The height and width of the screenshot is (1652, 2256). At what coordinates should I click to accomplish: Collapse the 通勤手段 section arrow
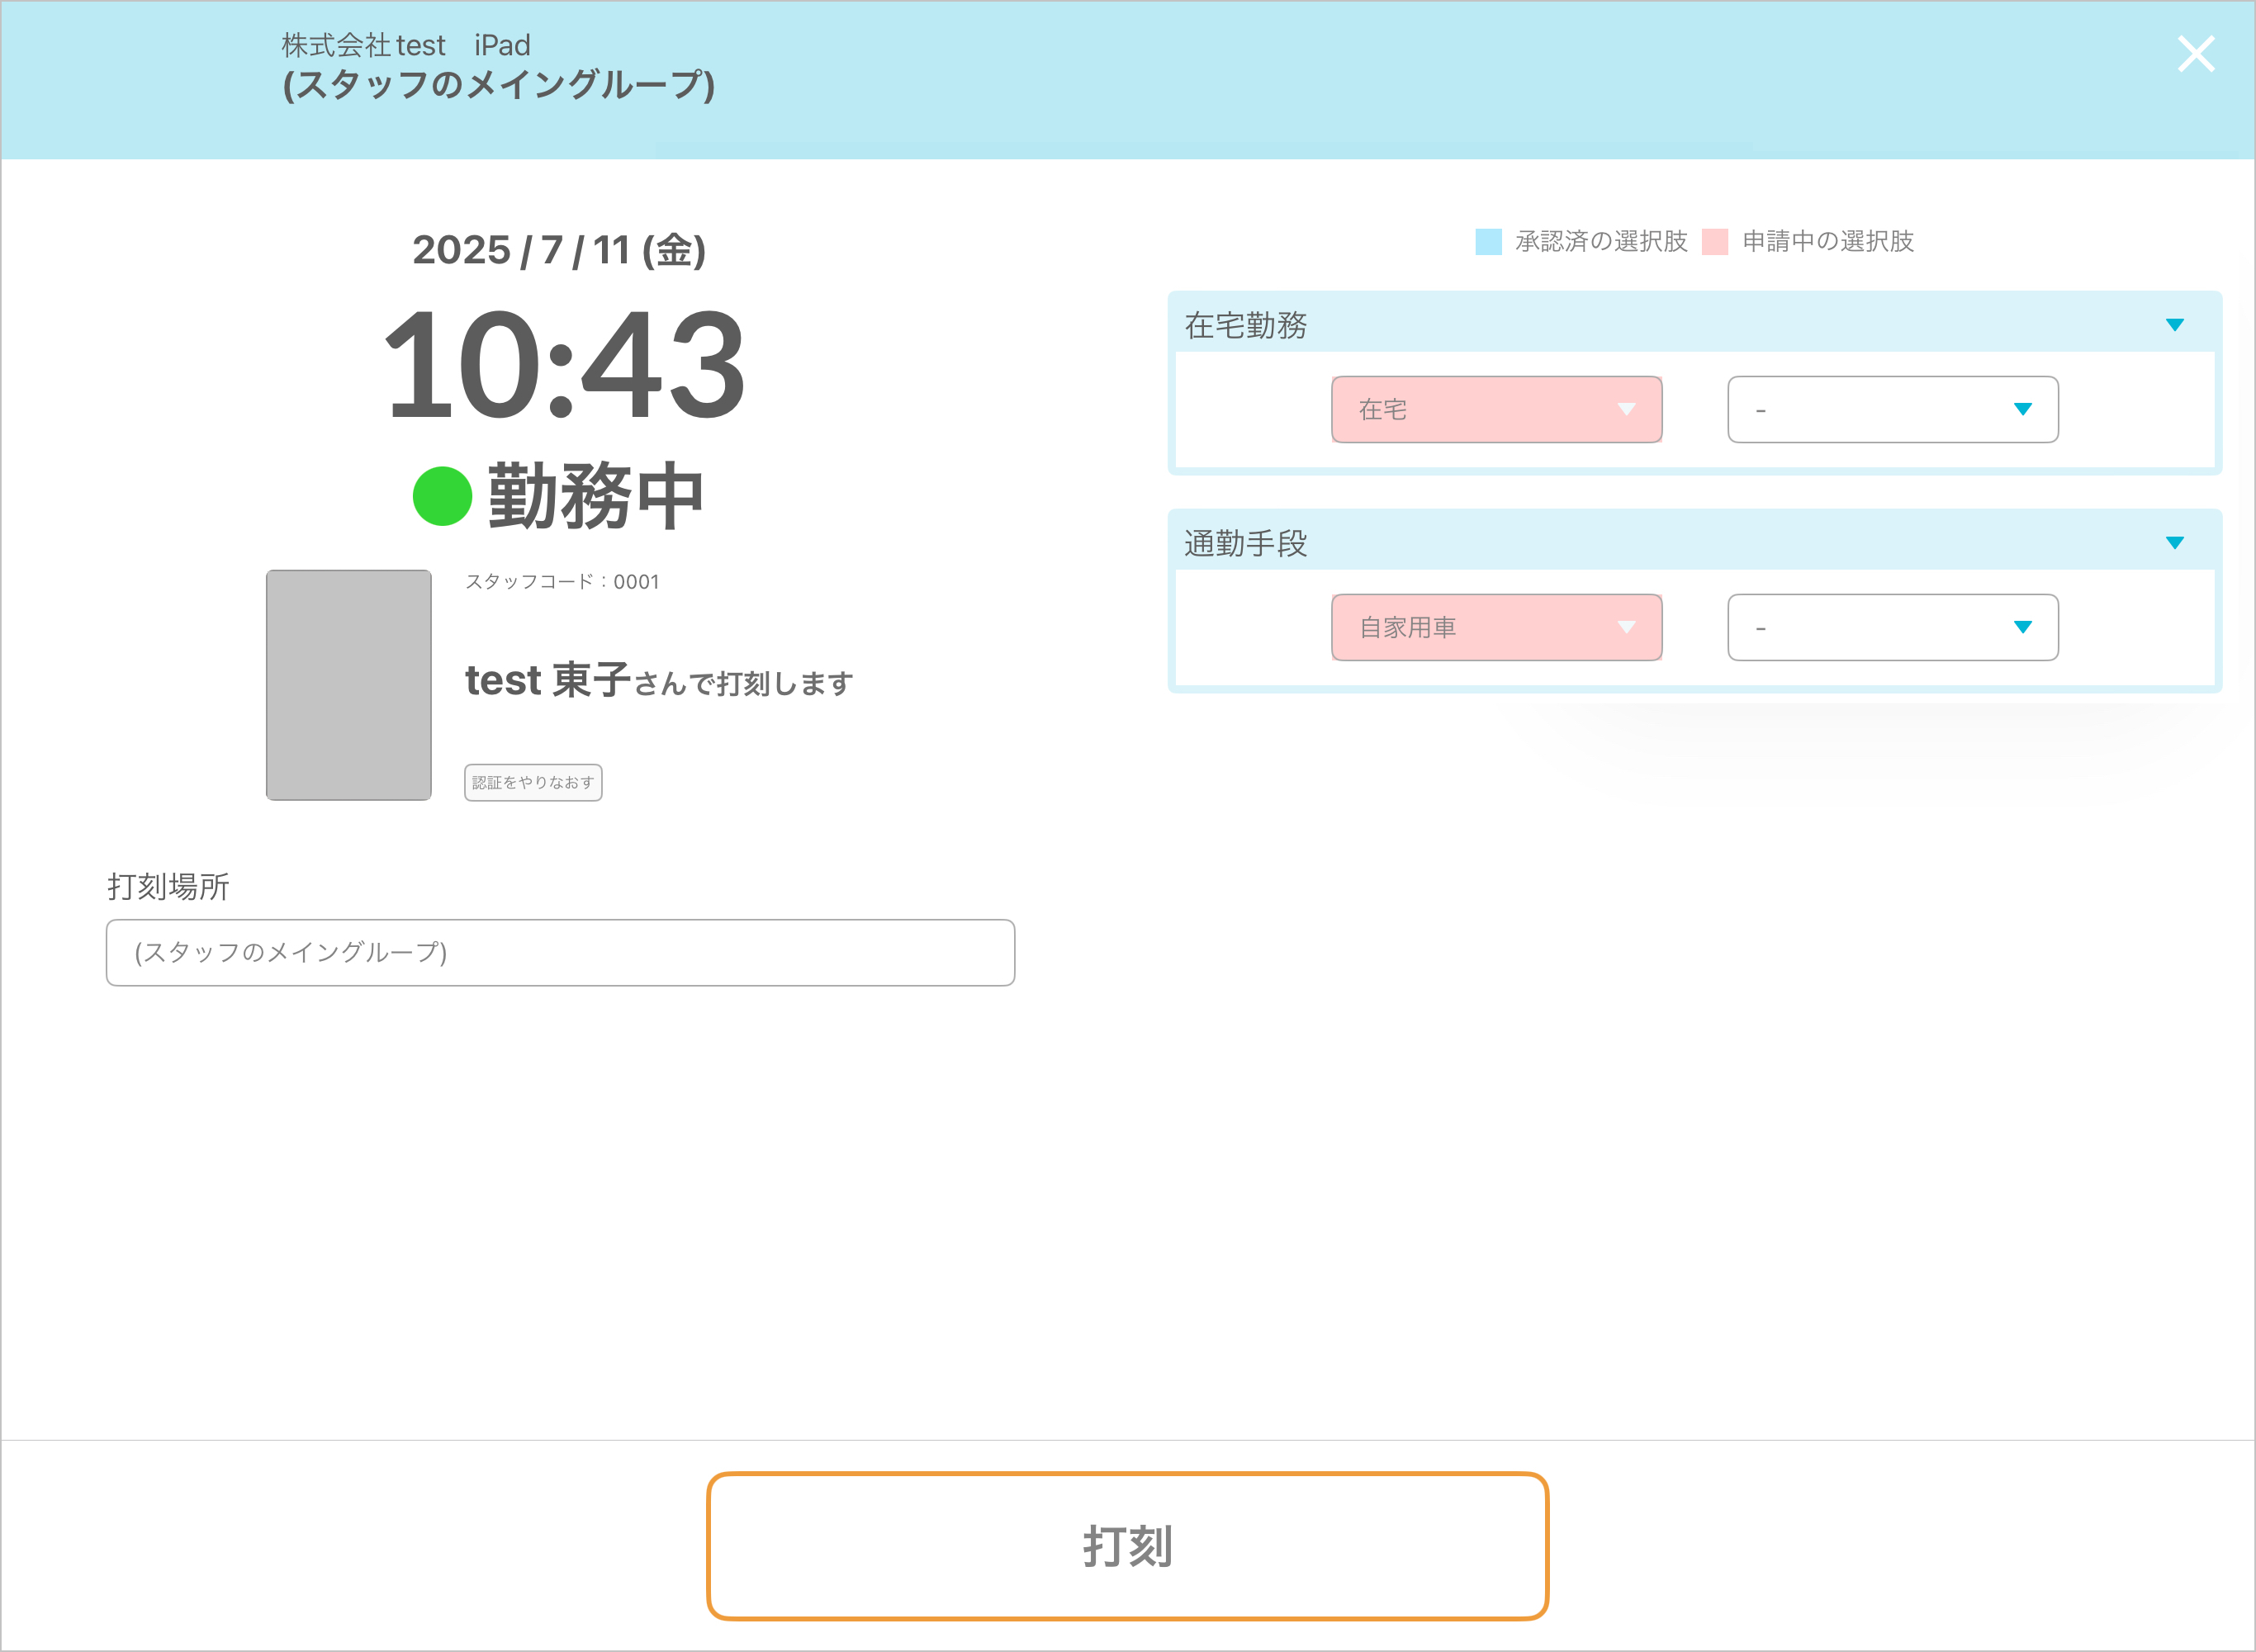click(2175, 543)
